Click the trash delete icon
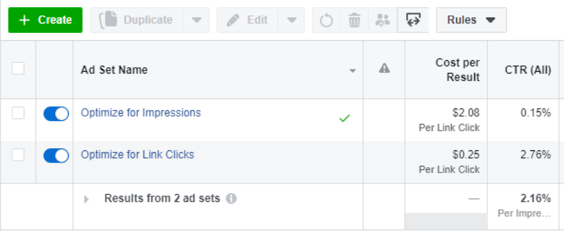Screen dimensions: 564x231 354,20
